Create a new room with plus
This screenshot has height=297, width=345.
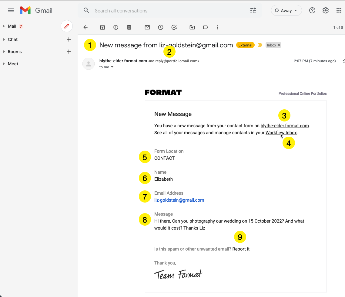click(69, 52)
